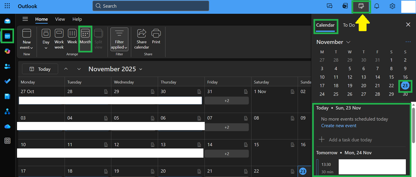The width and height of the screenshot is (416, 177).
Task: Select date 6 in mini calendar
Action: tap(364, 69)
